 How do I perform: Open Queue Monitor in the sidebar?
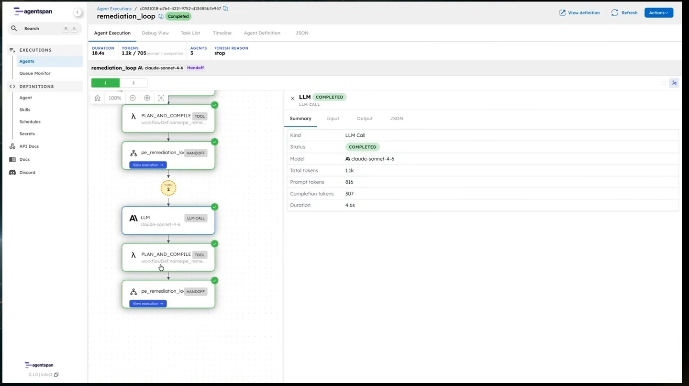tap(35, 74)
